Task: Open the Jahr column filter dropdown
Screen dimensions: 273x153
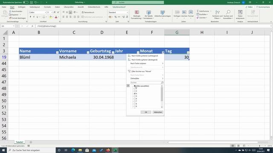Action: 138,52
